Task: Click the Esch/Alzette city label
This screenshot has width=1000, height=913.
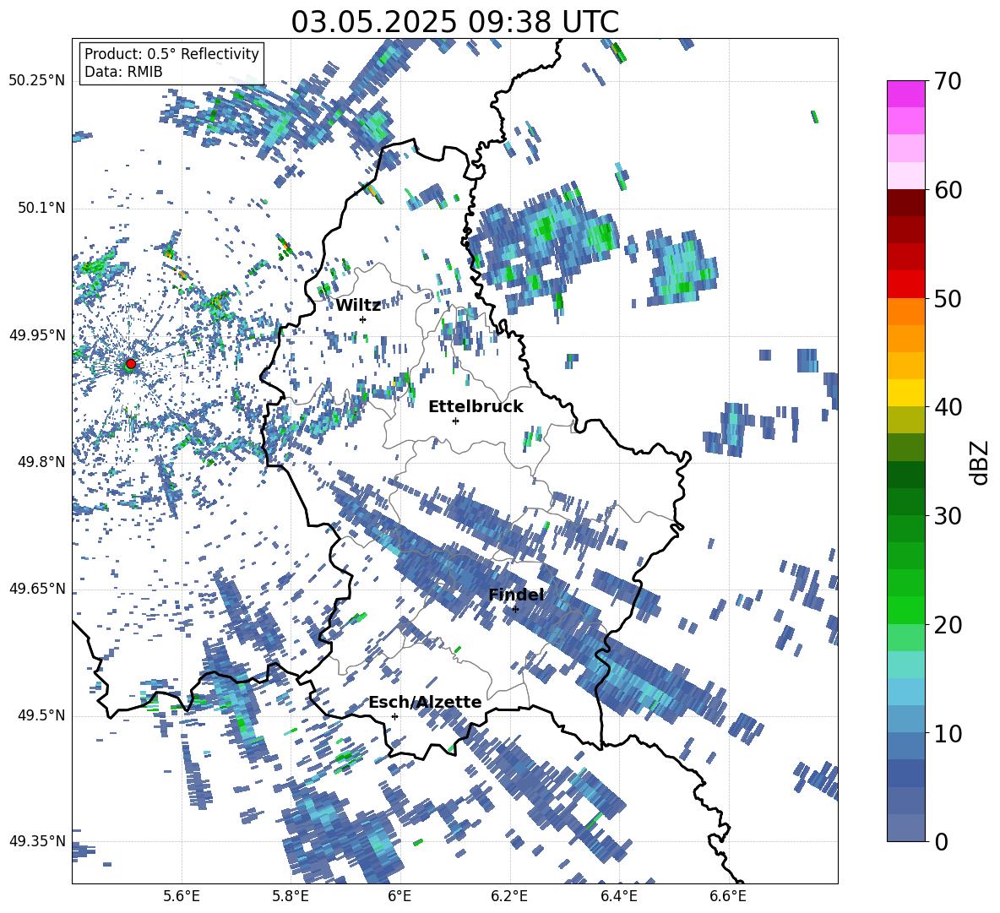Action: [x=425, y=702]
